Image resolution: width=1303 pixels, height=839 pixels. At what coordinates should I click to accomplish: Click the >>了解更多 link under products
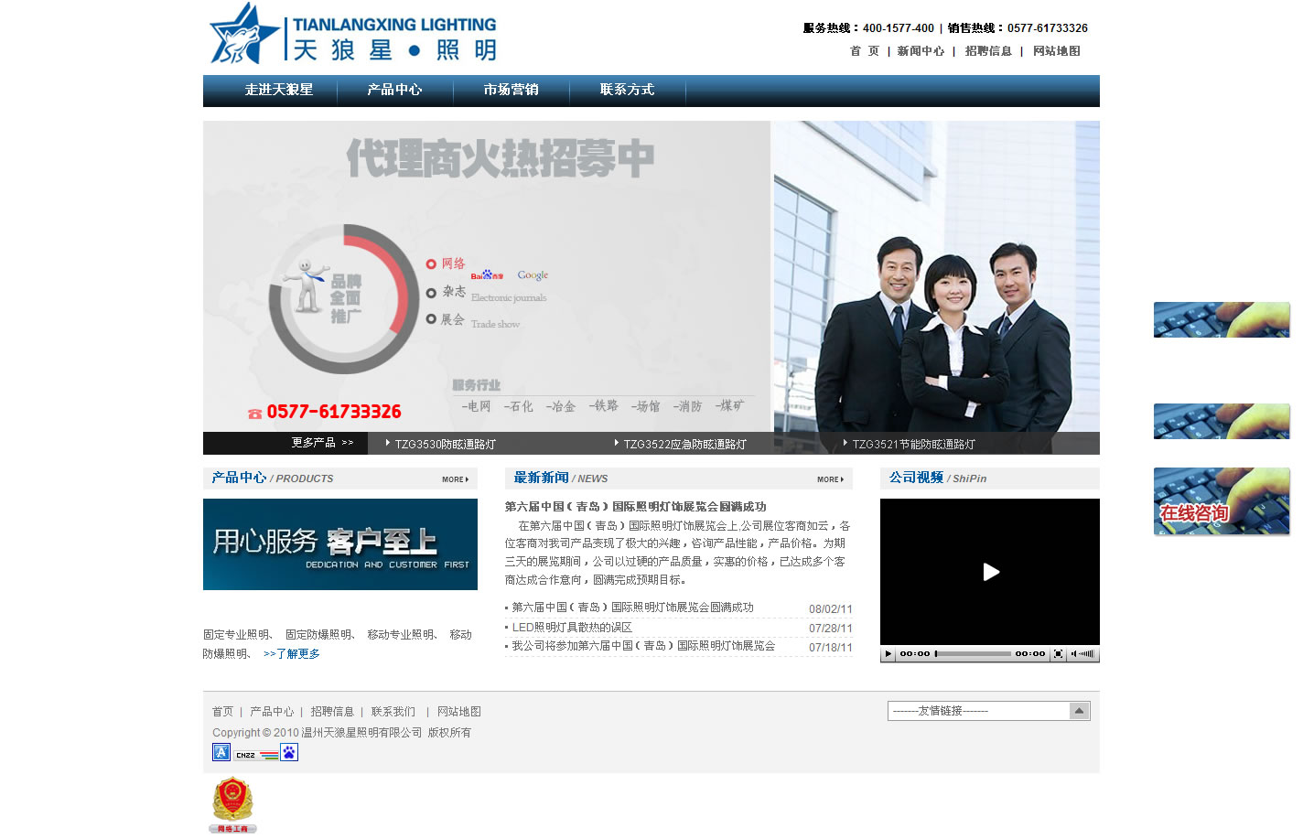(x=291, y=654)
